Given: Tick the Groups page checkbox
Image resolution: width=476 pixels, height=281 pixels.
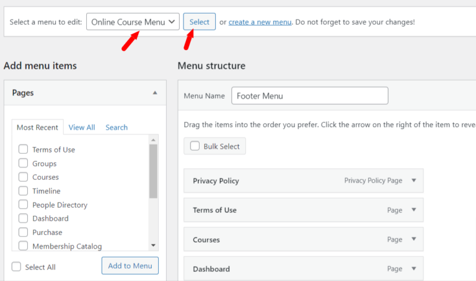Looking at the screenshot, I should pyautogui.click(x=23, y=163).
